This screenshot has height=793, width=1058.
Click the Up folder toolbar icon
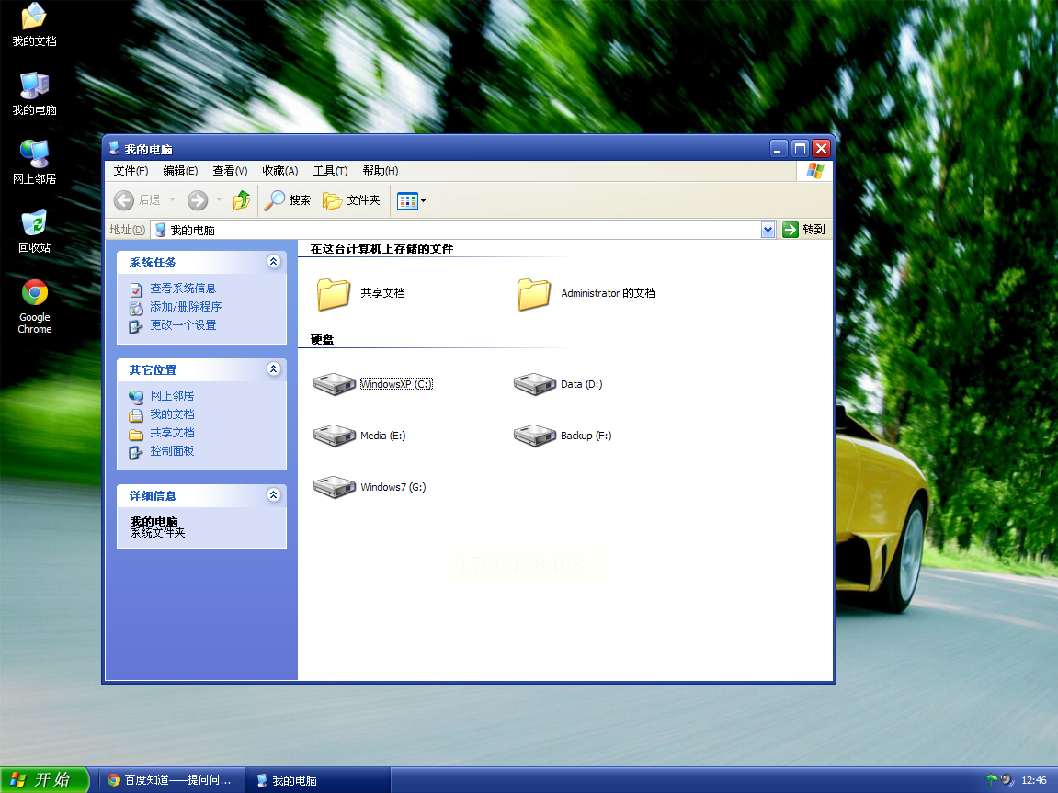click(242, 200)
